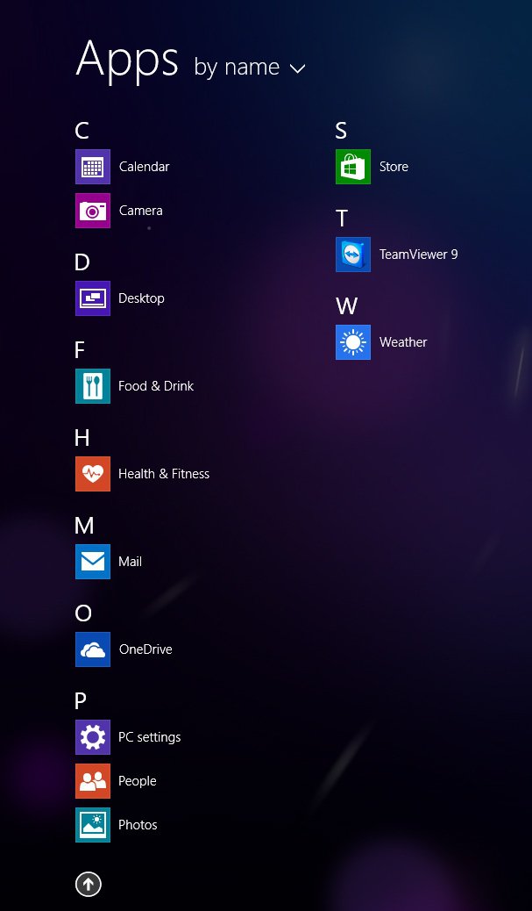The image size is (532, 911).
Task: Click the 'PC settings' label
Action: click(149, 737)
